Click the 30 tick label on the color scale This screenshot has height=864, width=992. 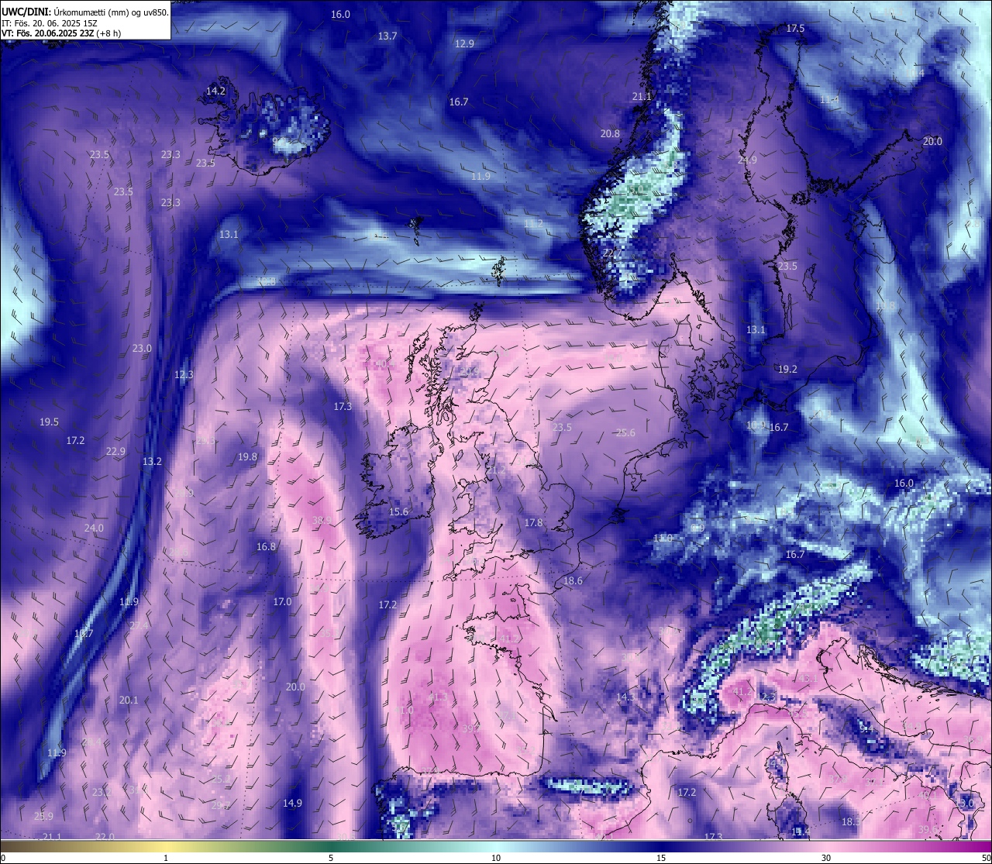click(x=826, y=858)
